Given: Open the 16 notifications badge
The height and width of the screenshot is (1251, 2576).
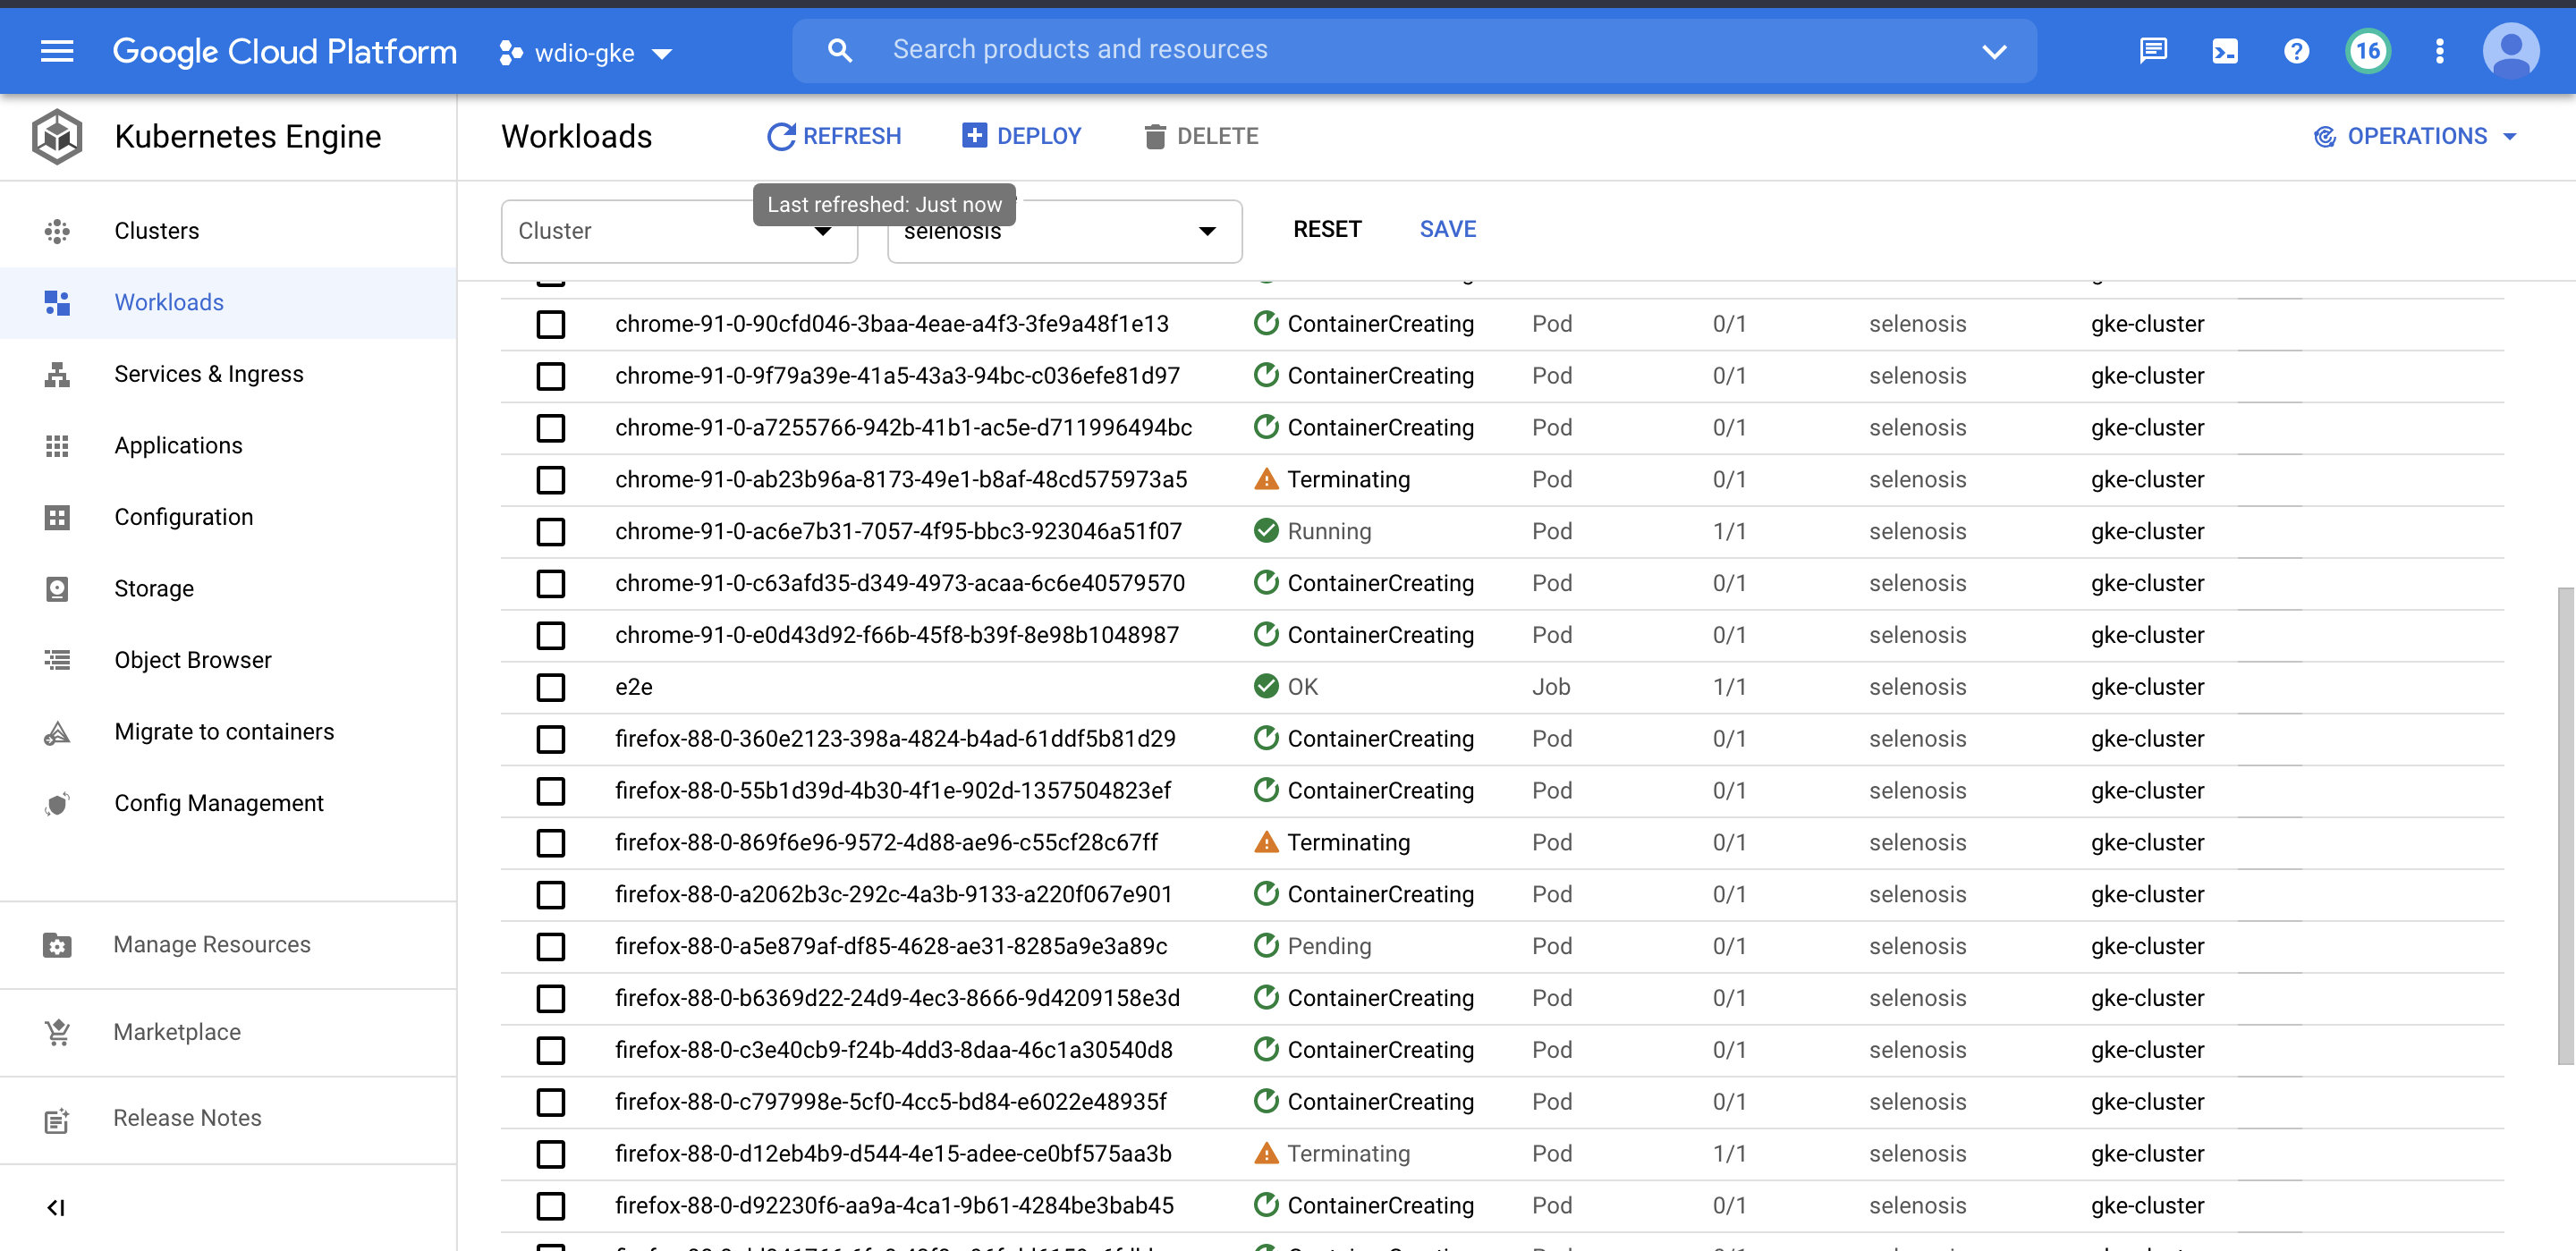Looking at the screenshot, I should point(2367,51).
